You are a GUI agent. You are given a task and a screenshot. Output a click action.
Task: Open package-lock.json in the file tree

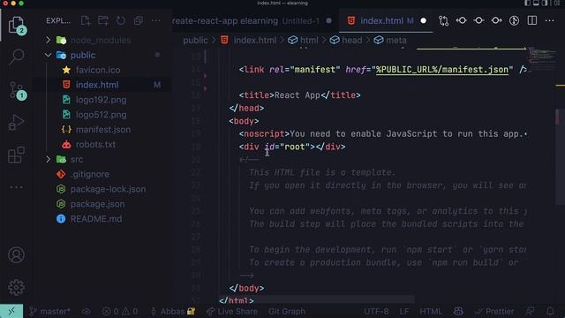108,189
